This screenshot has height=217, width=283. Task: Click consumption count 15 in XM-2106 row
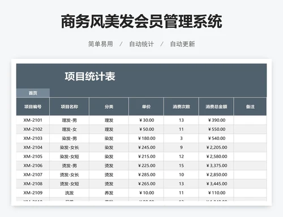[x=181, y=165]
